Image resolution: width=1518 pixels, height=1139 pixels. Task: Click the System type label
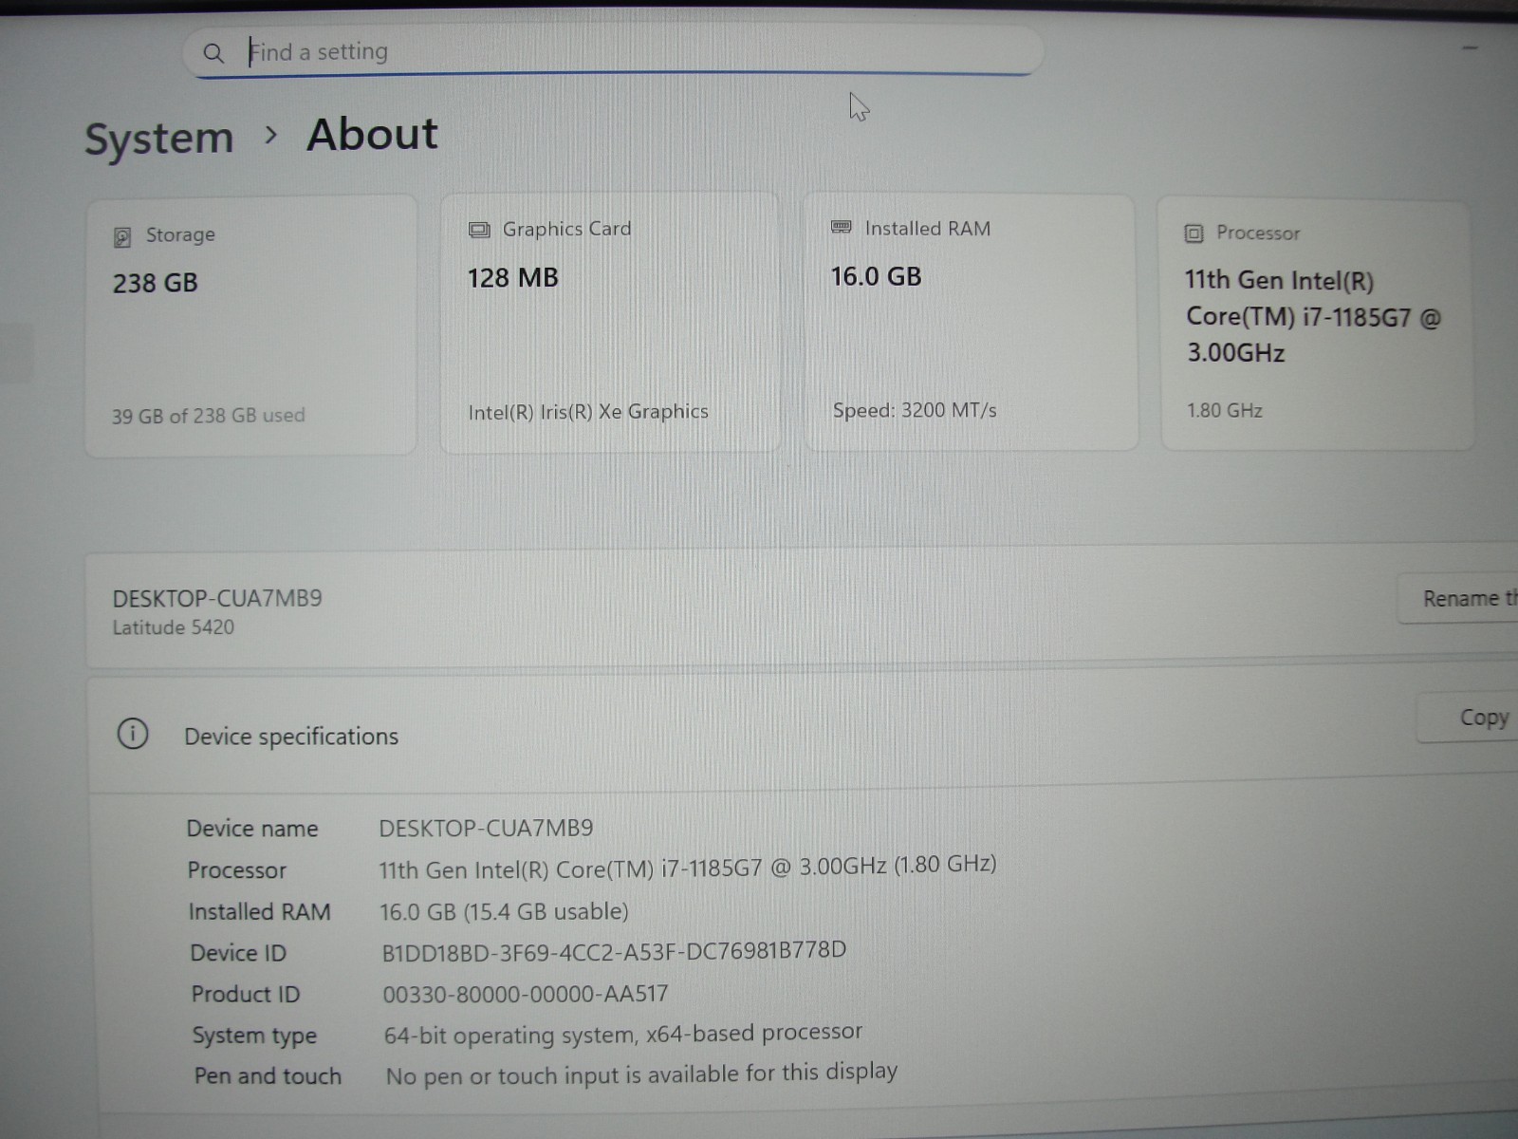(254, 1036)
